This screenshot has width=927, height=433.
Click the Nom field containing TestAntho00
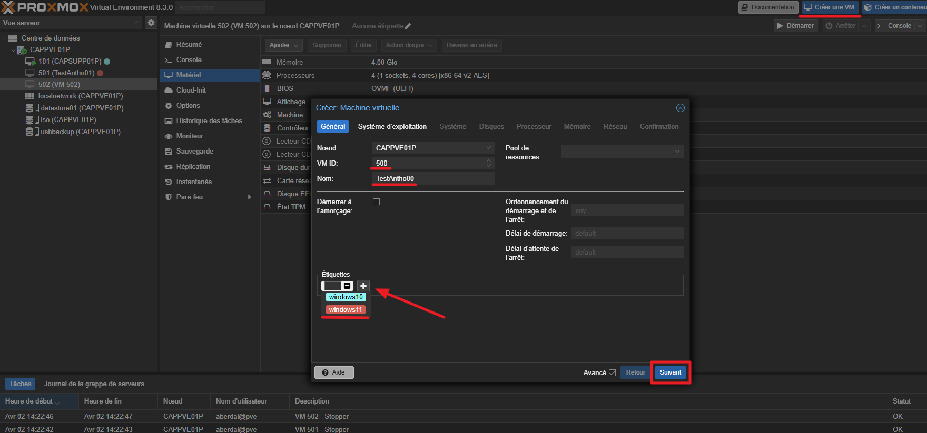point(433,179)
